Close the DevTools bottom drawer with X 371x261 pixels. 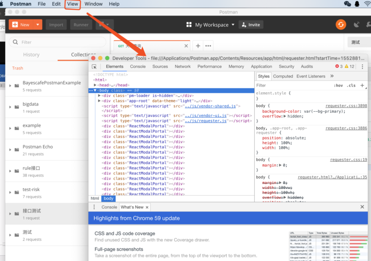pyautogui.click(x=362, y=207)
